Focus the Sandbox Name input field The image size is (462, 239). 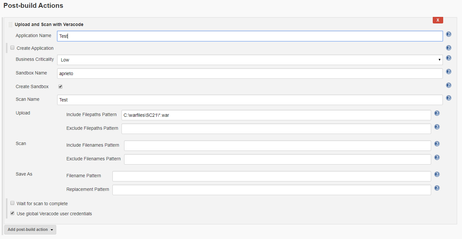[x=250, y=73]
